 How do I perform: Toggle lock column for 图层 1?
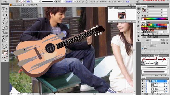point(144,81)
